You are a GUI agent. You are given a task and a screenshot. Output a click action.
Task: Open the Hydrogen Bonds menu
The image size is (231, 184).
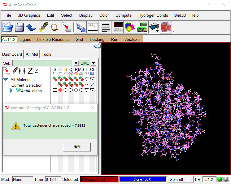coord(153,15)
